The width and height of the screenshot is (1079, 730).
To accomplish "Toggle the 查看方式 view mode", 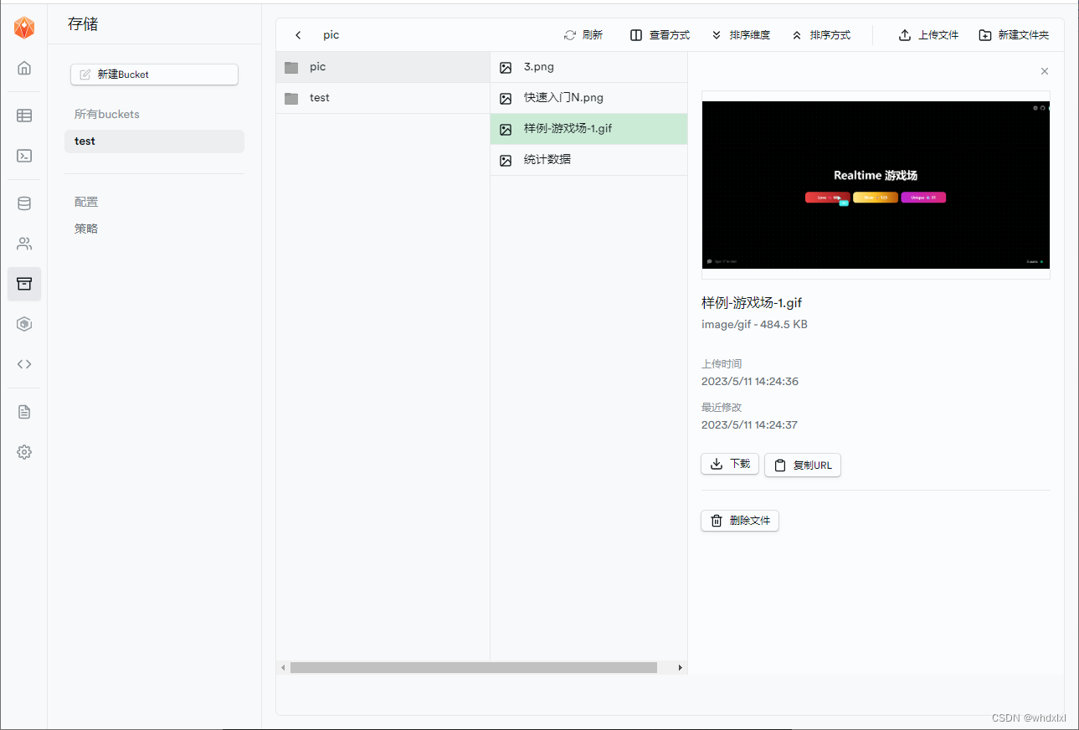I will tap(660, 34).
